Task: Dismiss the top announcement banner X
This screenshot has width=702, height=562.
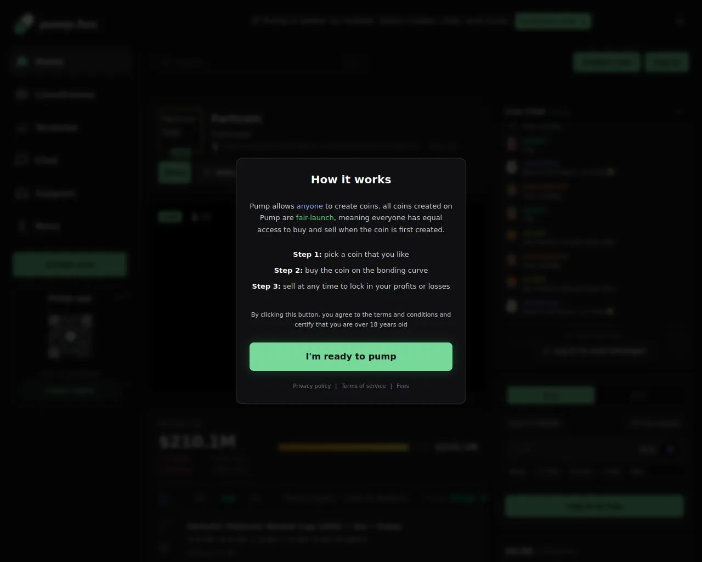Action: (680, 21)
